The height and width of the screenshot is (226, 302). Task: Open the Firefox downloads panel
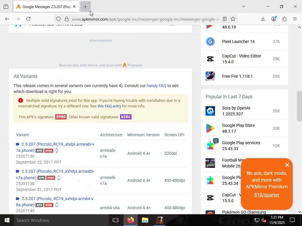tap(263, 19)
